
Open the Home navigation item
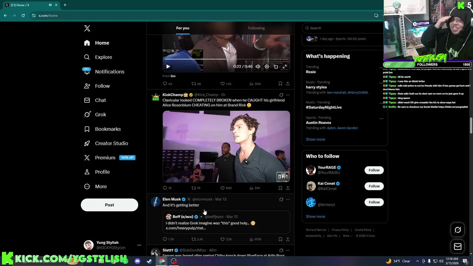click(96, 43)
